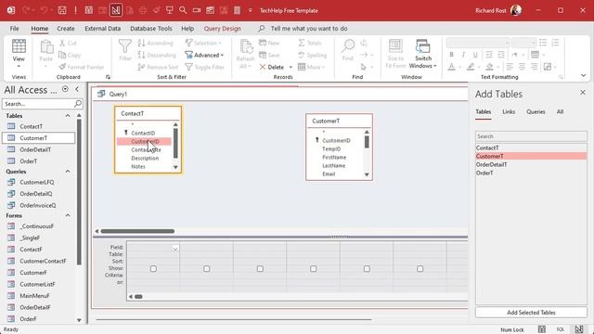Click the Add Tables search box

click(x=531, y=136)
